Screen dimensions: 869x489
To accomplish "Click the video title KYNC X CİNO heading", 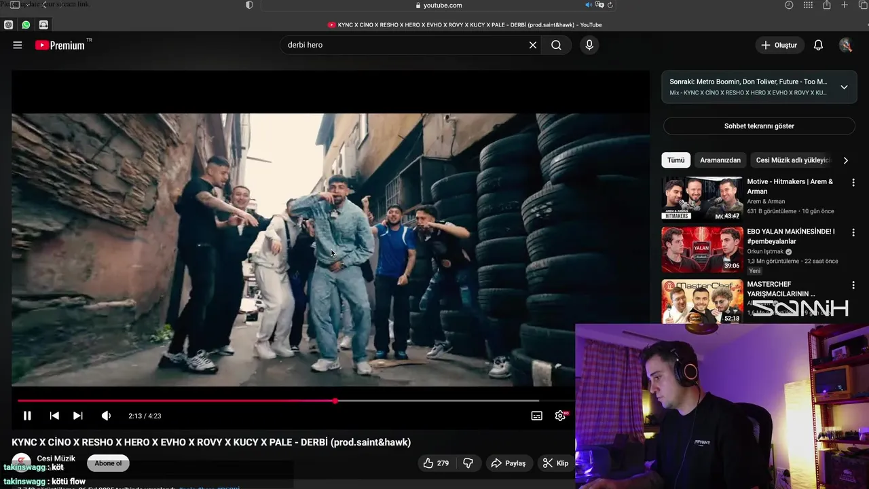I will pyautogui.click(x=211, y=442).
